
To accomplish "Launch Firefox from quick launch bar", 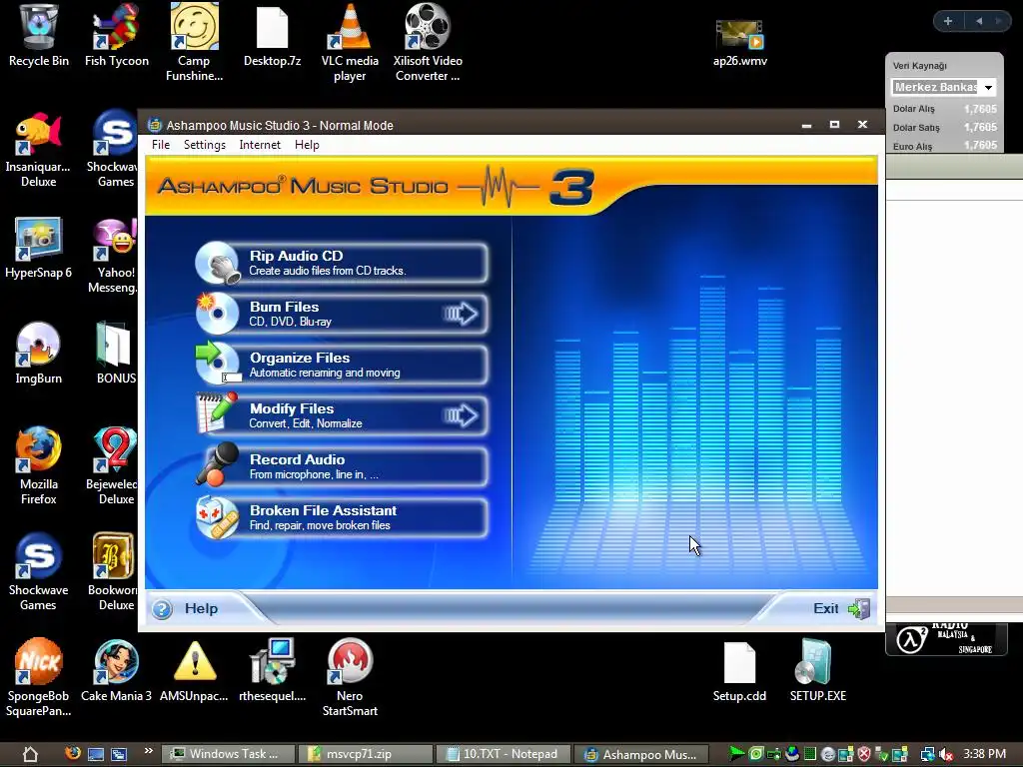I will tap(73, 753).
